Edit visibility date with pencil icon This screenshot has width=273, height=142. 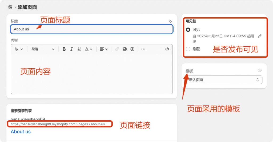point(260,36)
